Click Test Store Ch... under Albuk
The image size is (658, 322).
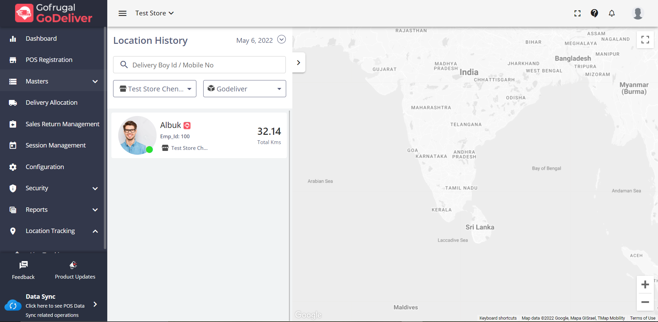click(190, 148)
